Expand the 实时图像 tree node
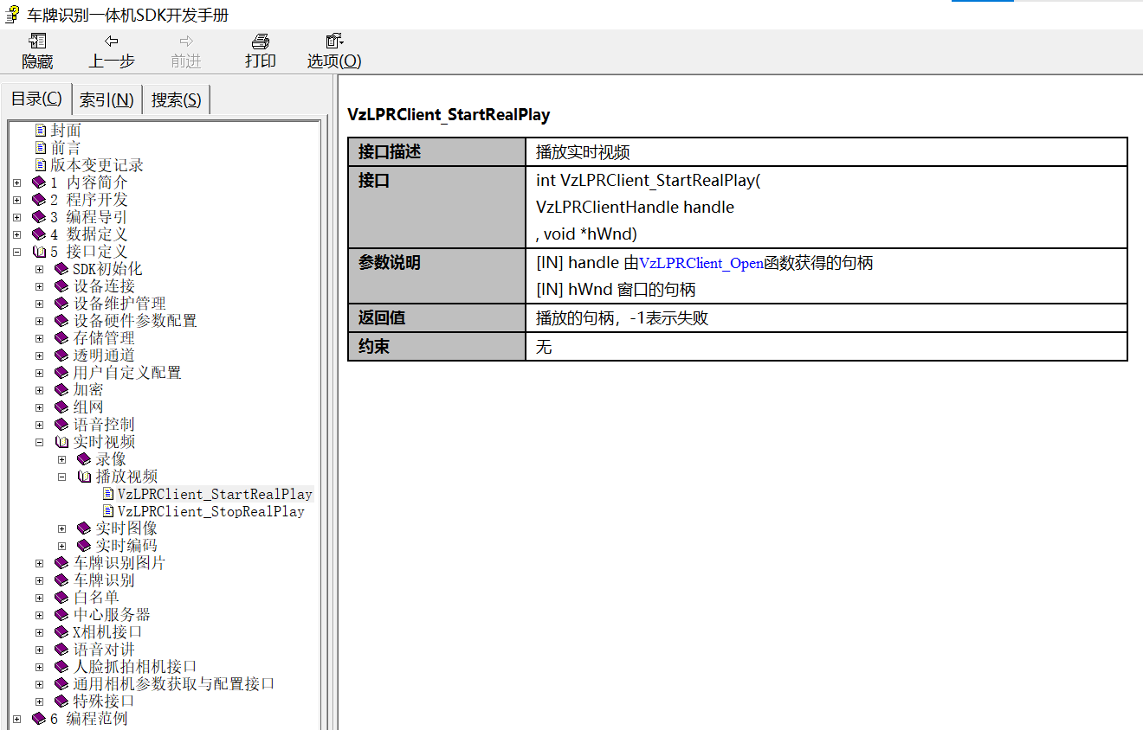This screenshot has height=730, width=1143. [61, 528]
